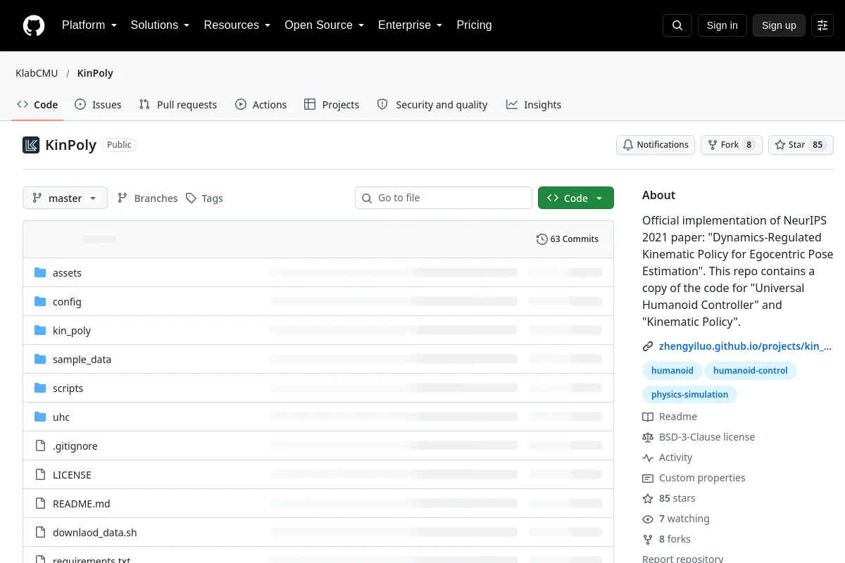Open the README.md file name
Screen dimensions: 845x563
point(82,503)
